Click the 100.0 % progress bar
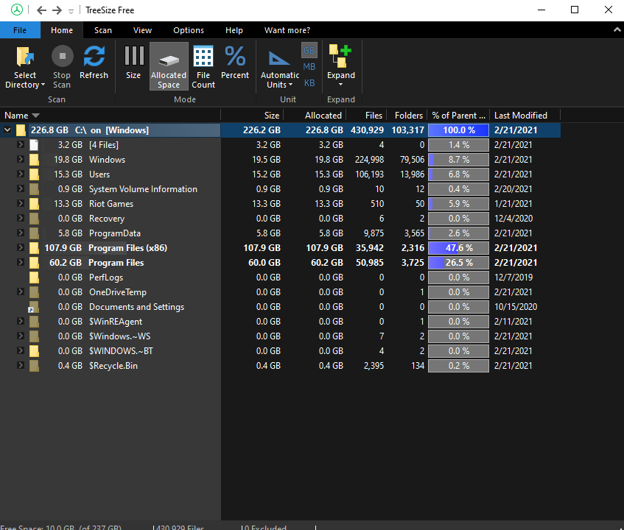 coord(458,130)
